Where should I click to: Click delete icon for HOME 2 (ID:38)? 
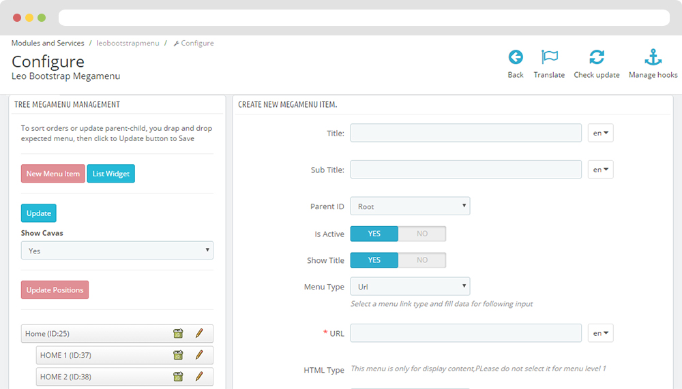(x=178, y=376)
